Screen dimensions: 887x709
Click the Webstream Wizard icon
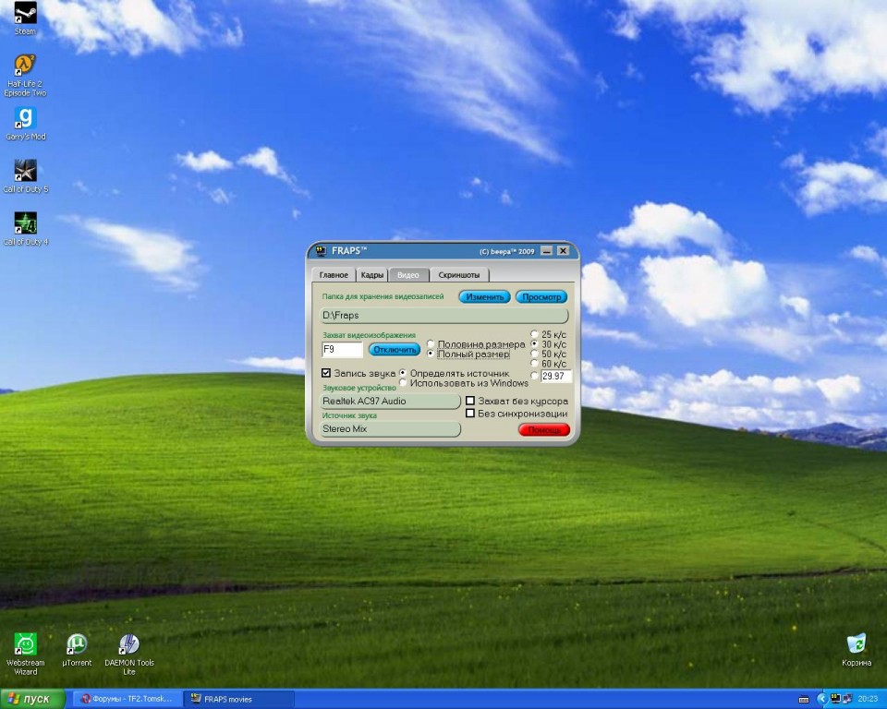coord(26,644)
